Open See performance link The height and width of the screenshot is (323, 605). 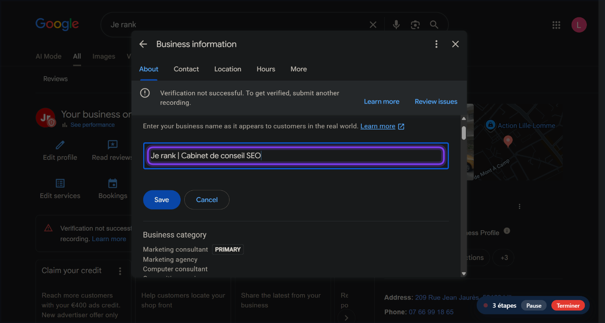point(92,125)
